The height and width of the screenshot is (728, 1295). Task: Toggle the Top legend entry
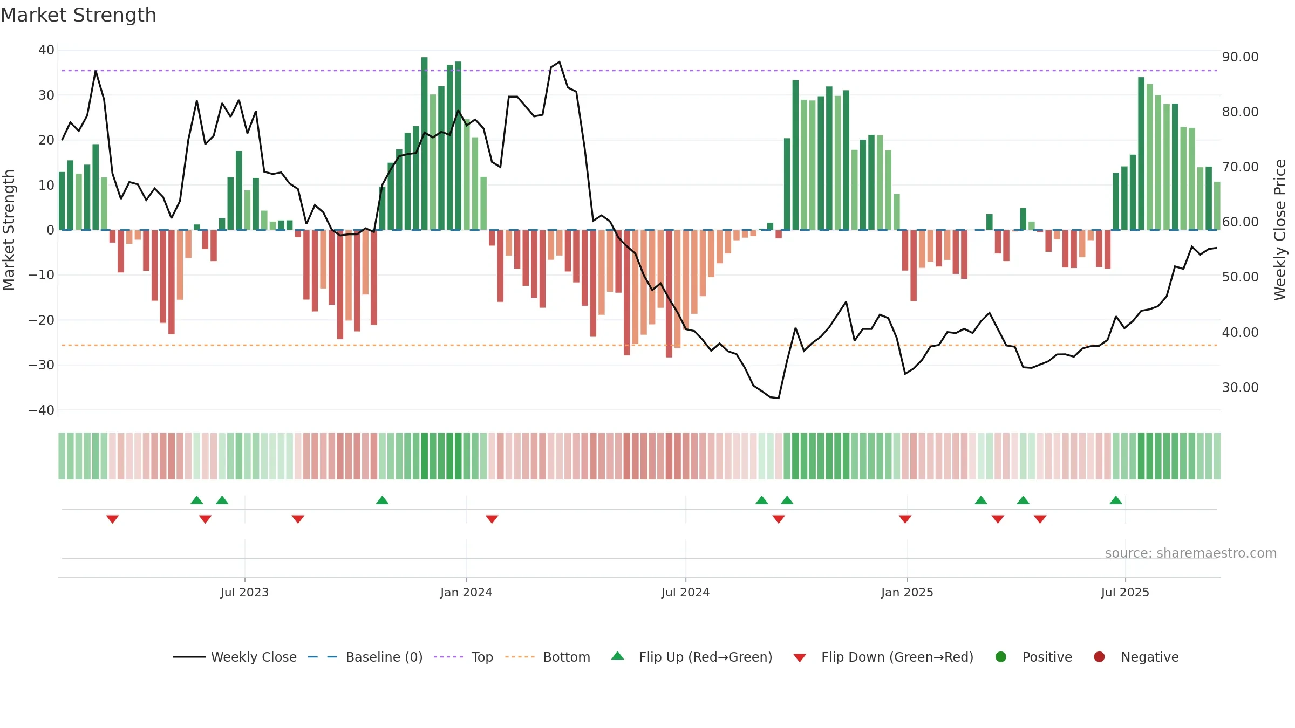click(464, 657)
